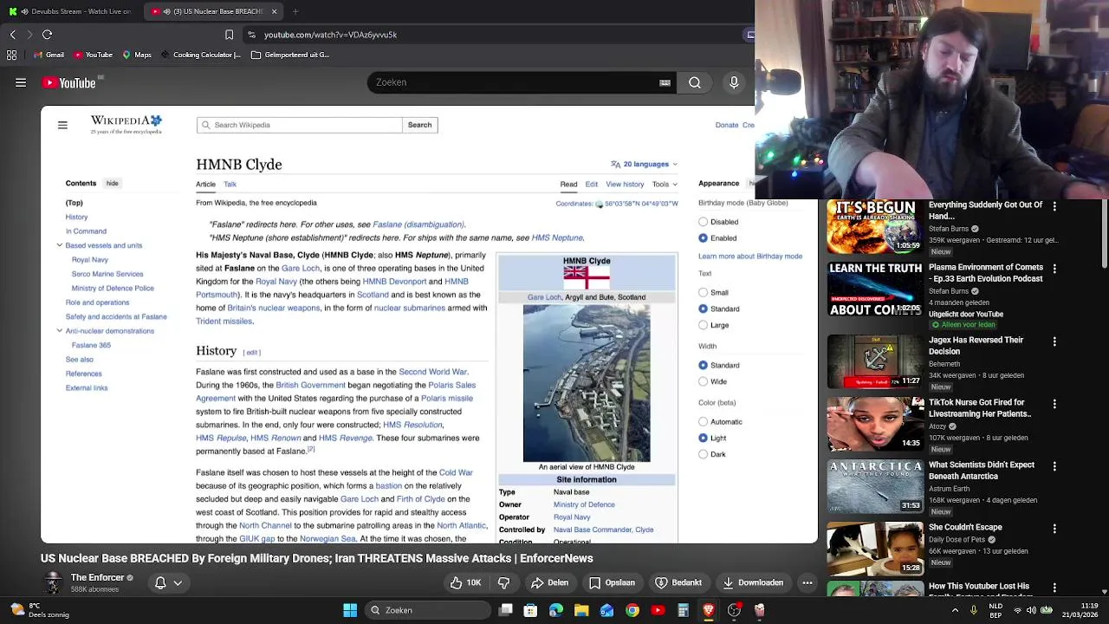Expand the 20 languages dropdown
1109x624 pixels.
coord(644,164)
